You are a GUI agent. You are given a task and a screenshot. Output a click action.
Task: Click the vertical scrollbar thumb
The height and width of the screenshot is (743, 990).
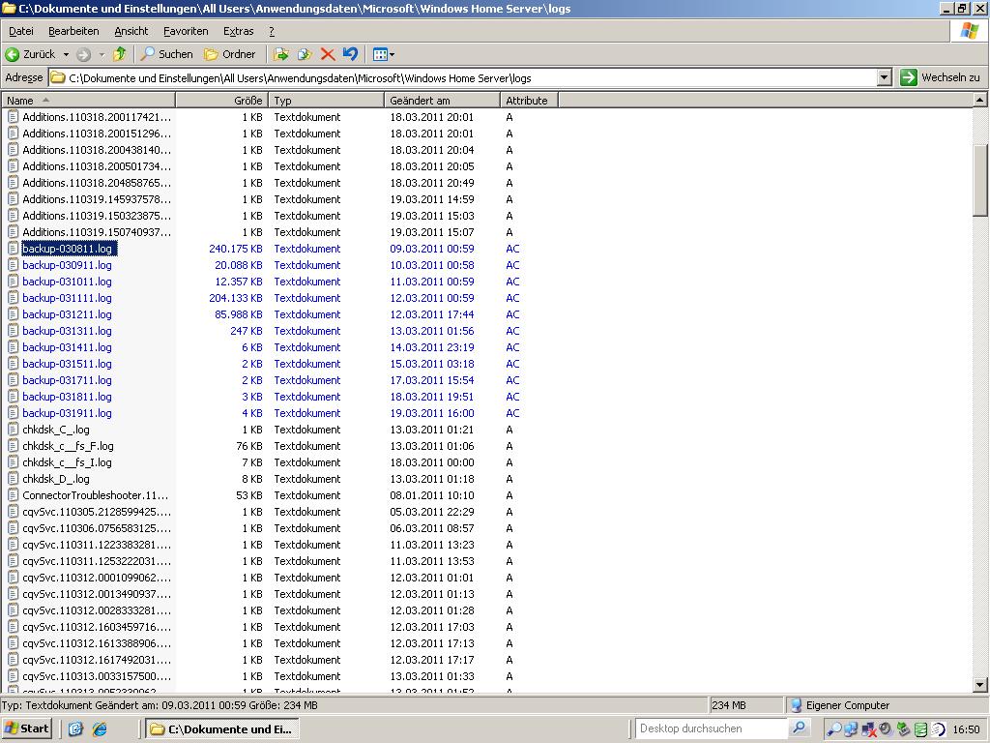pos(980,180)
